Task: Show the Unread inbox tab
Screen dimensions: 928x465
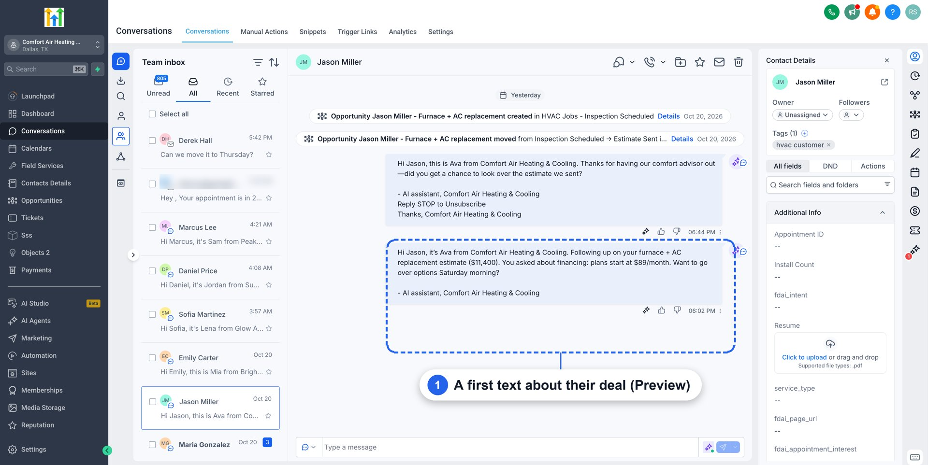Action: tap(159, 87)
